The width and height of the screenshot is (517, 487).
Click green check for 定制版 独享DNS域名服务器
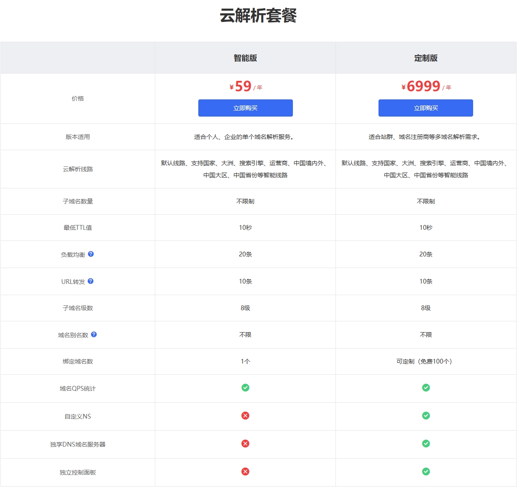coord(426,444)
